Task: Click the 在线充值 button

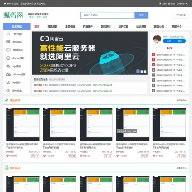Action: (x=181, y=15)
